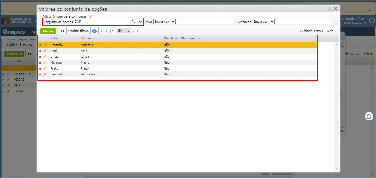Delete the Amarelo row
Viewport: 376px width, 179px height.
tap(40, 45)
